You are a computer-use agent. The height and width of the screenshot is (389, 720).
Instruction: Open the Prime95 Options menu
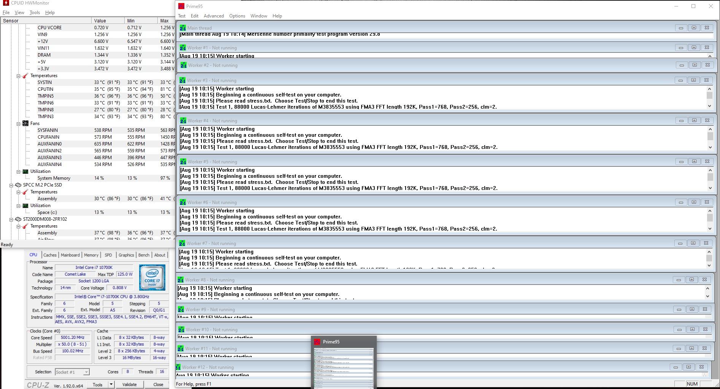(237, 16)
